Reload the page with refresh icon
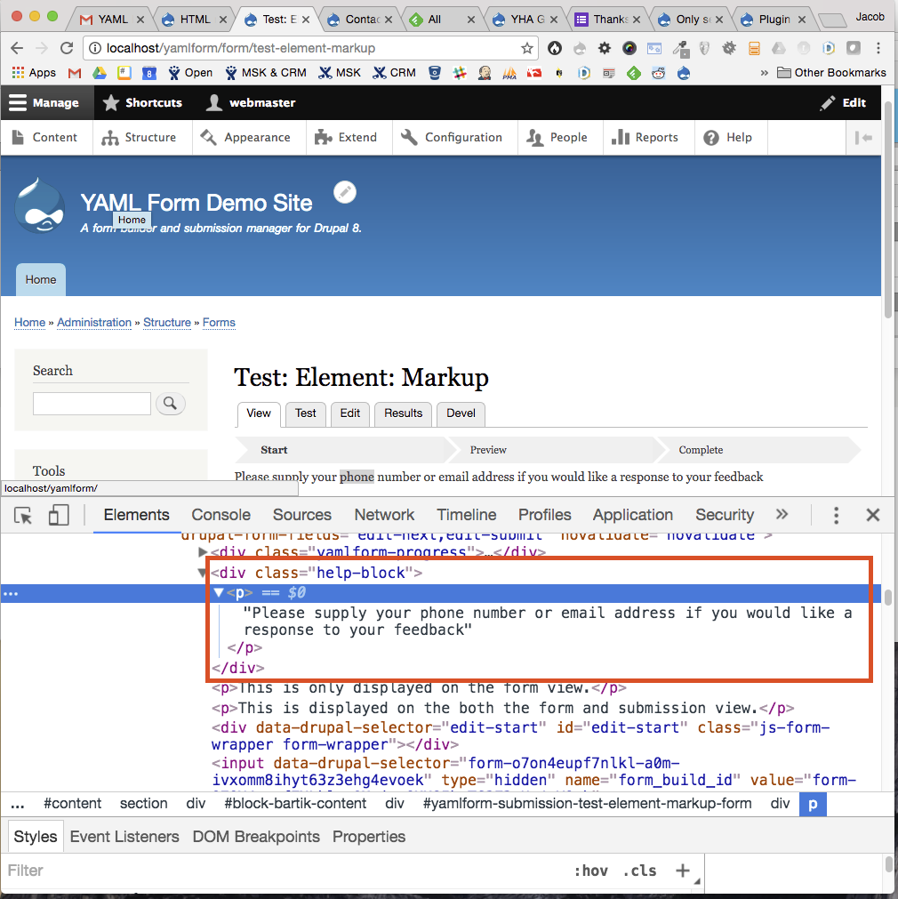Viewport: 898px width, 899px height. click(x=67, y=48)
